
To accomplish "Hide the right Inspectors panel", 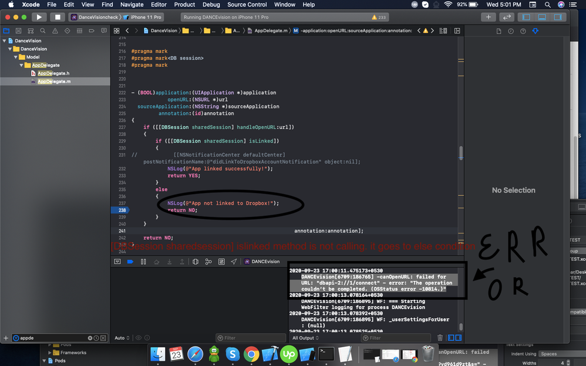I will pyautogui.click(x=558, y=17).
